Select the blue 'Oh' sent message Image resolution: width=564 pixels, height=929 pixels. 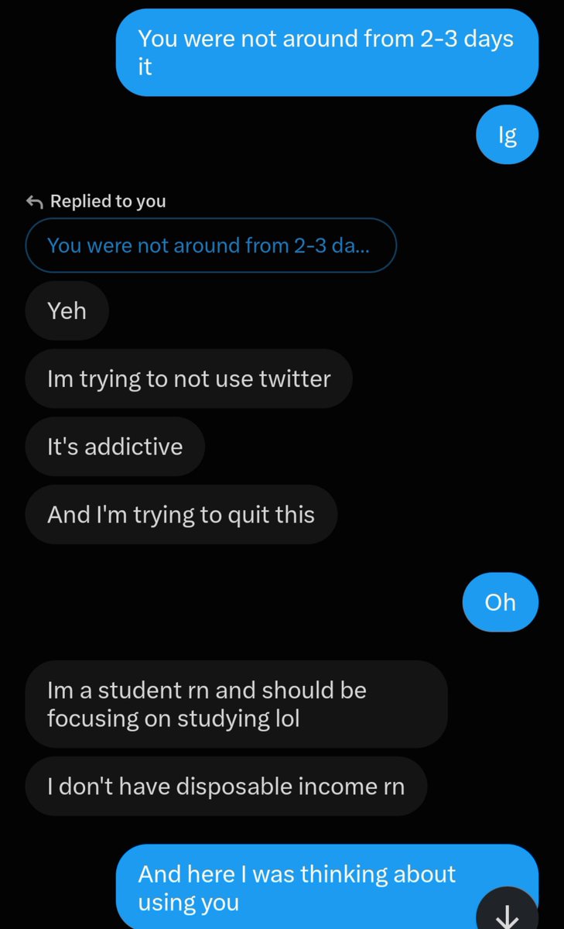[500, 602]
